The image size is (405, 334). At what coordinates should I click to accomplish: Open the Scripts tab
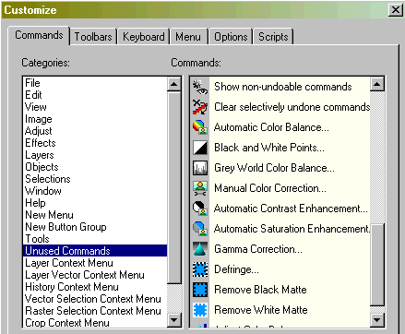point(273,37)
